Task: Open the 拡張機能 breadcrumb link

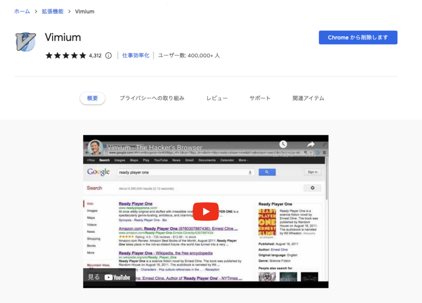Action: click(52, 12)
